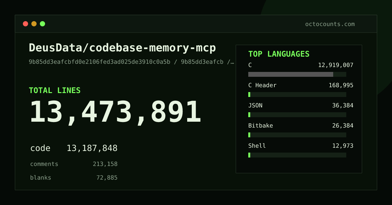Click the Shell progress bar
The height and width of the screenshot is (205, 392).
pos(297,155)
